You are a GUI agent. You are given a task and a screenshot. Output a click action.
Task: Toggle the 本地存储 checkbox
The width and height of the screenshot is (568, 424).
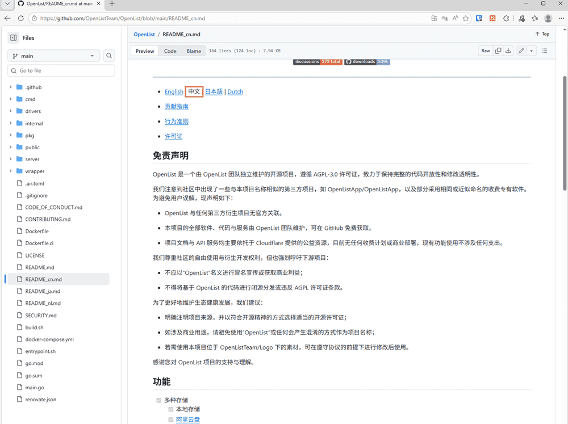pyautogui.click(x=170, y=409)
